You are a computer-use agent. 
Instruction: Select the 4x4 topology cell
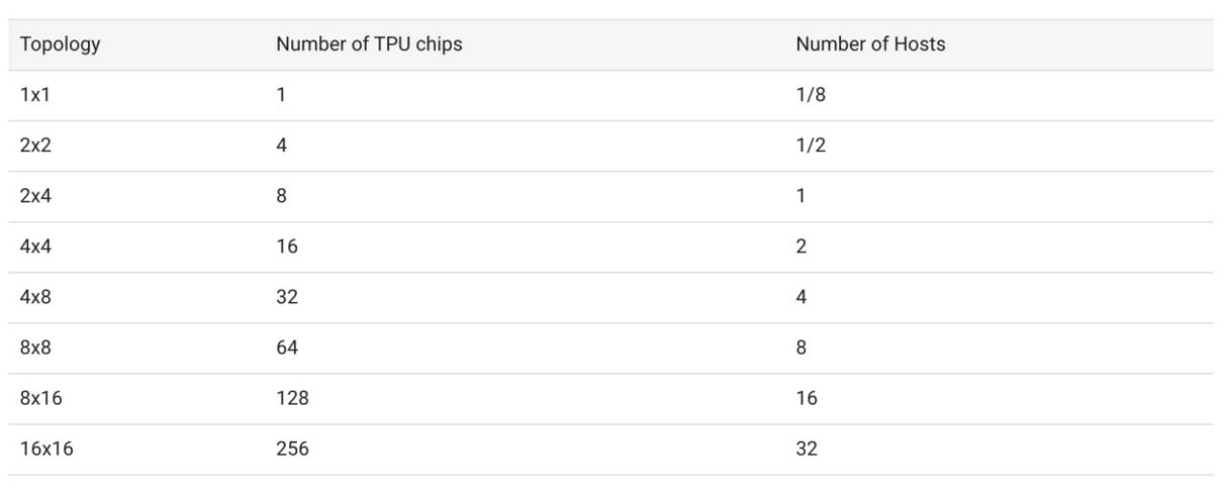(35, 247)
